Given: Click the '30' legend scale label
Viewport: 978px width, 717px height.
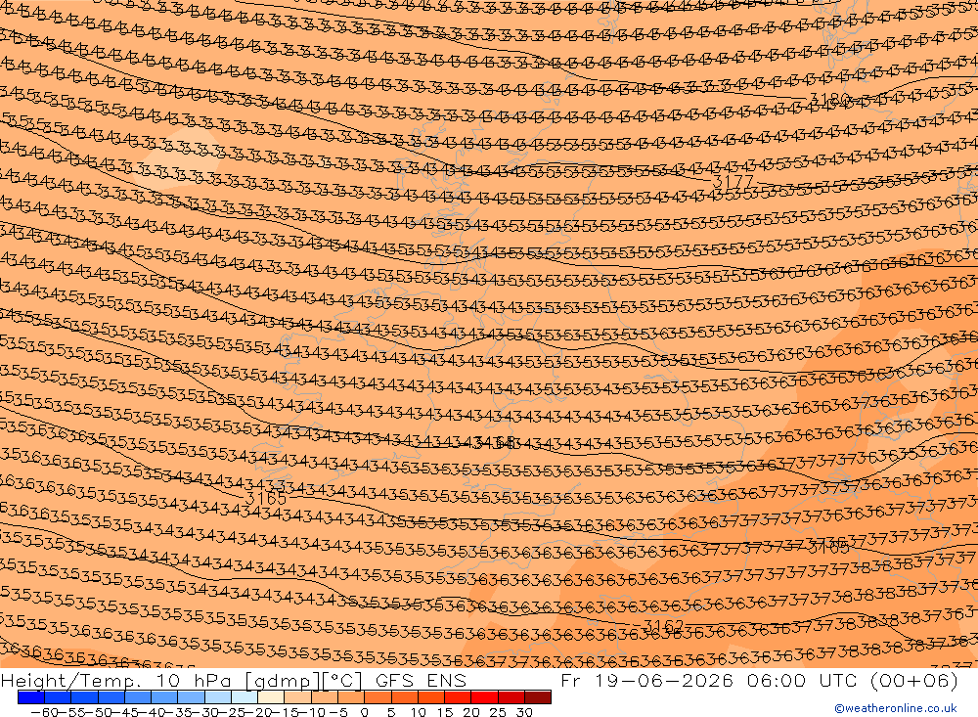Looking at the screenshot, I should coord(524,711).
